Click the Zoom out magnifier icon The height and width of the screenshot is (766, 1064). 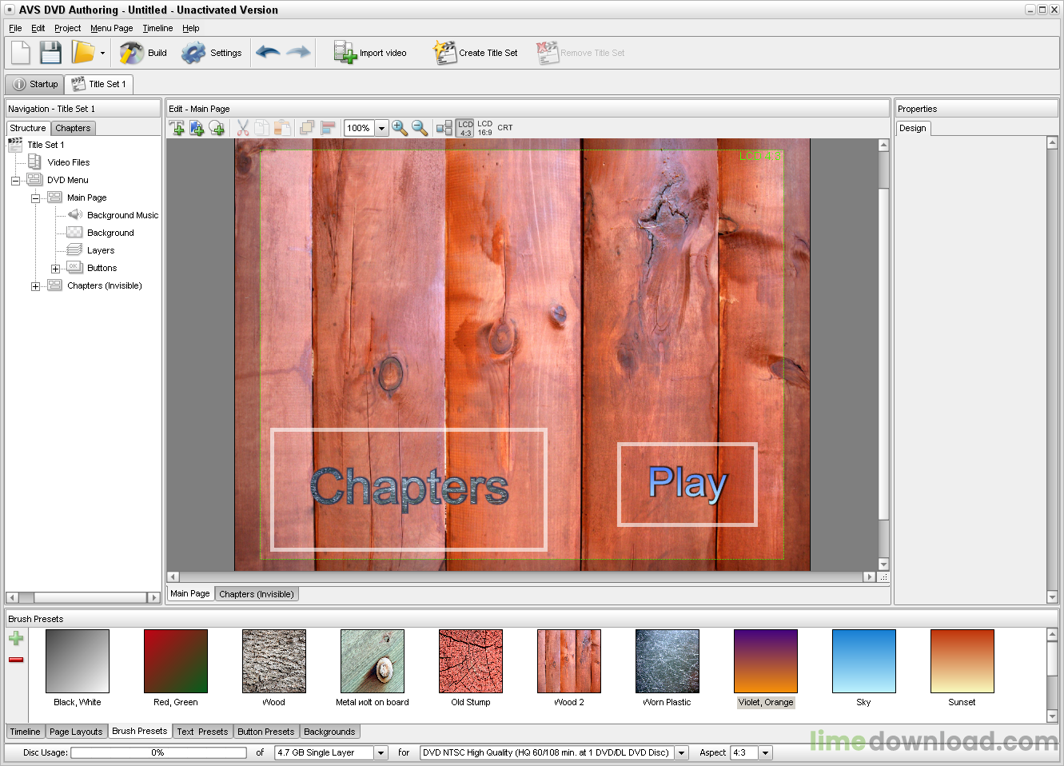[420, 128]
